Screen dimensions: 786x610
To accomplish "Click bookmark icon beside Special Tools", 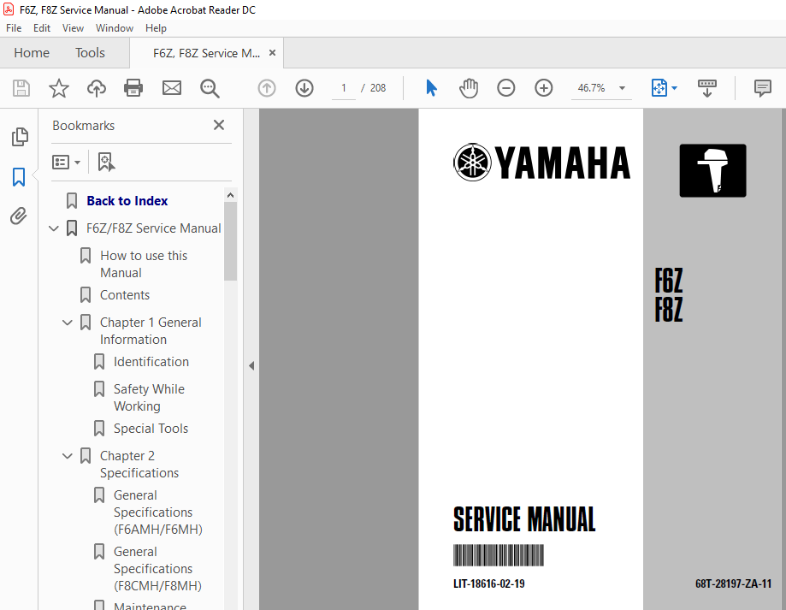I will [99, 429].
